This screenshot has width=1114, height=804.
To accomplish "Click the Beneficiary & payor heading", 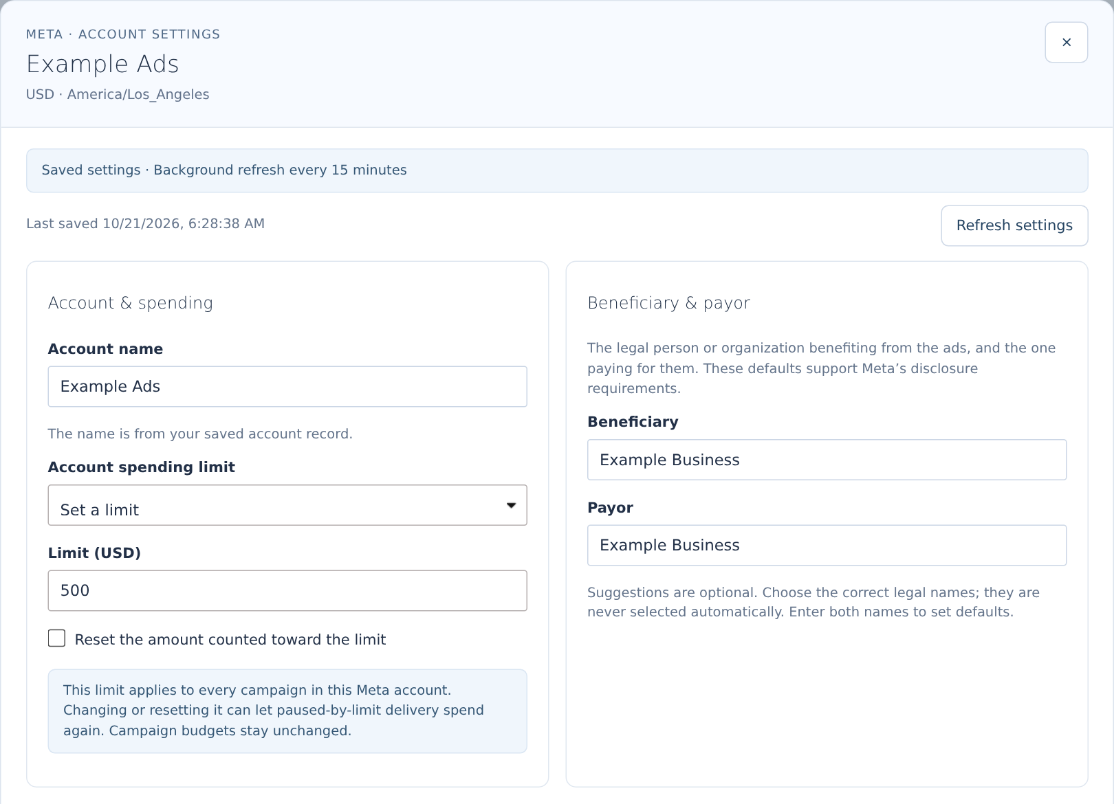I will coord(668,303).
